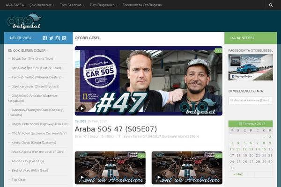This screenshot has height=187, width=281.
Task: Expand the Tam Sezonlar dropdown menu
Action: [x=72, y=5]
